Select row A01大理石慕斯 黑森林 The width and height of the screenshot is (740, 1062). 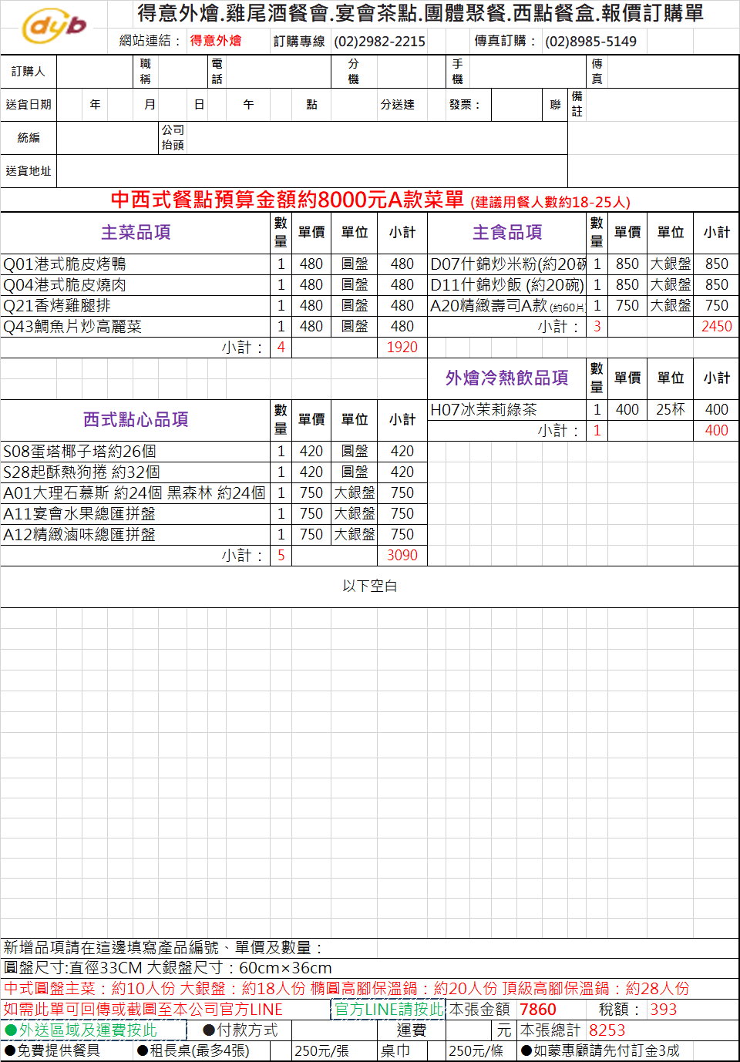pyautogui.click(x=213, y=493)
